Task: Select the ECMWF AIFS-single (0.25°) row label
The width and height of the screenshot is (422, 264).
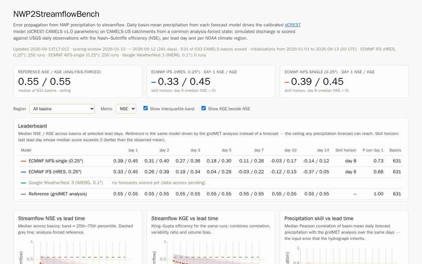Action: (56, 161)
